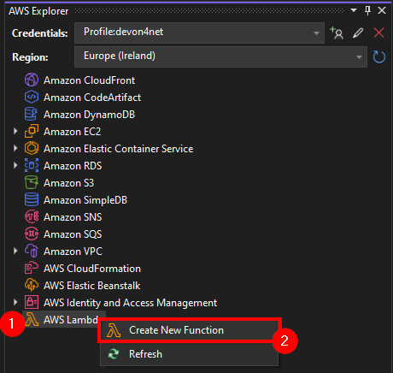Select AWS Identity and Access Management label
Viewport: 393px width, 373px height.
[x=130, y=303]
